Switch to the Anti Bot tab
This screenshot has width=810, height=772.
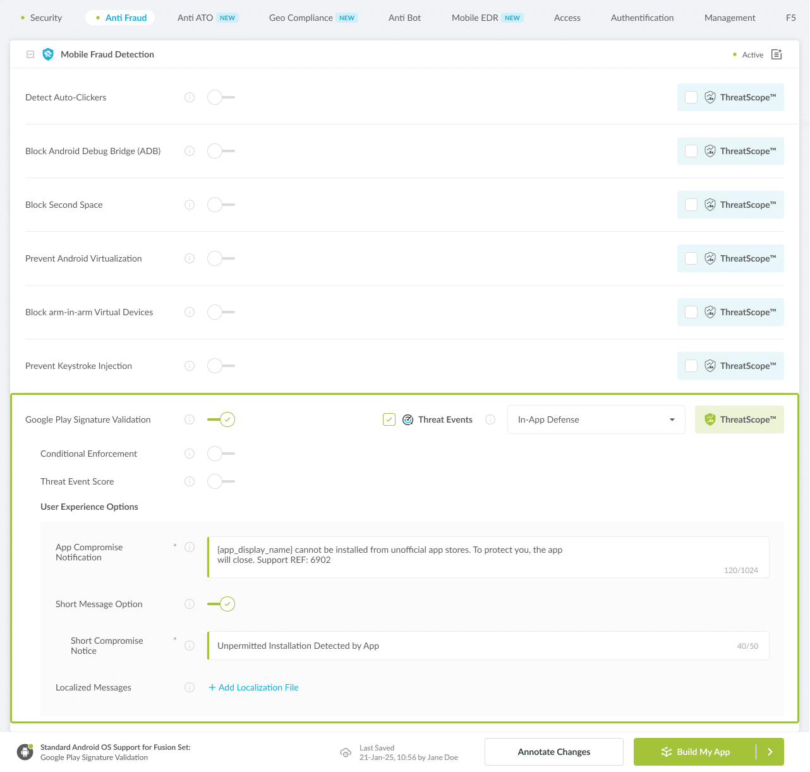click(404, 18)
